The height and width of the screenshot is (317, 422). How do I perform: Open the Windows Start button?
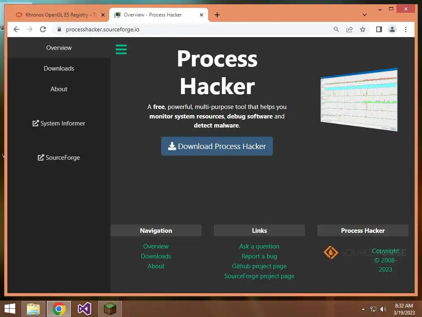pos(10,309)
